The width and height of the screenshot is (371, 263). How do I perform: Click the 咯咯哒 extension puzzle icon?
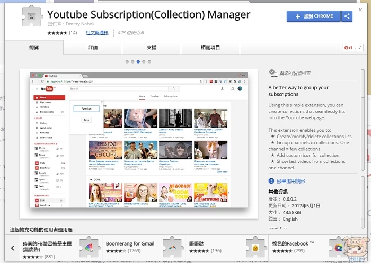pyautogui.click(x=255, y=248)
